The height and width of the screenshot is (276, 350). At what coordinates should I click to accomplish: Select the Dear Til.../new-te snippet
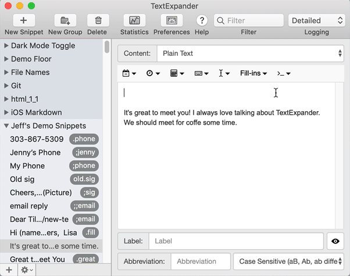point(51,220)
